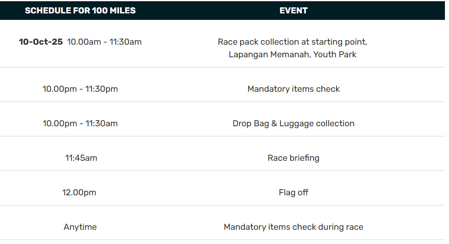Click the Flag off event

pos(293,192)
